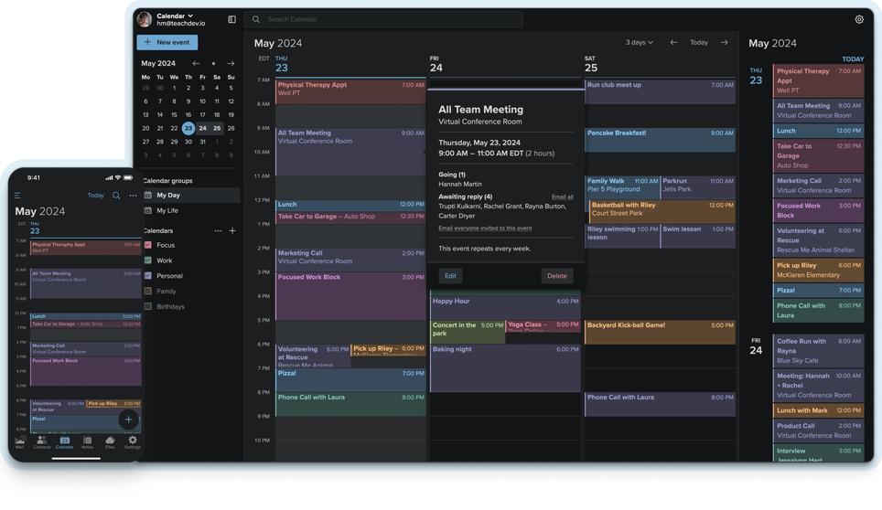Enable the Birthdays calendar checkbox
882x510 pixels.
point(148,306)
